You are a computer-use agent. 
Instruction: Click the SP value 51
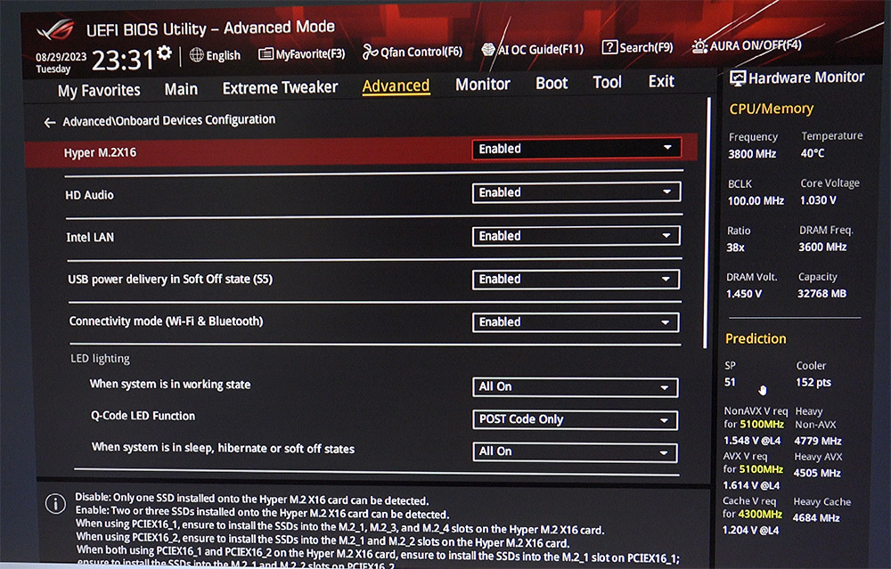730,383
